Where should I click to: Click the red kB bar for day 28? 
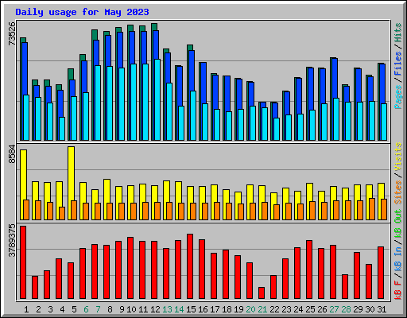tap(345, 286)
